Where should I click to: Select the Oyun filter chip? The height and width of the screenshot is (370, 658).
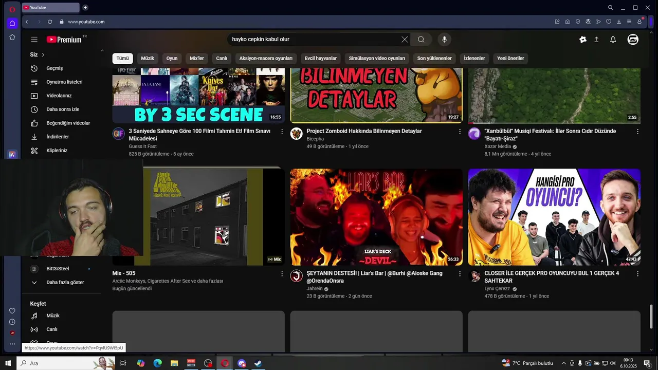click(172, 59)
